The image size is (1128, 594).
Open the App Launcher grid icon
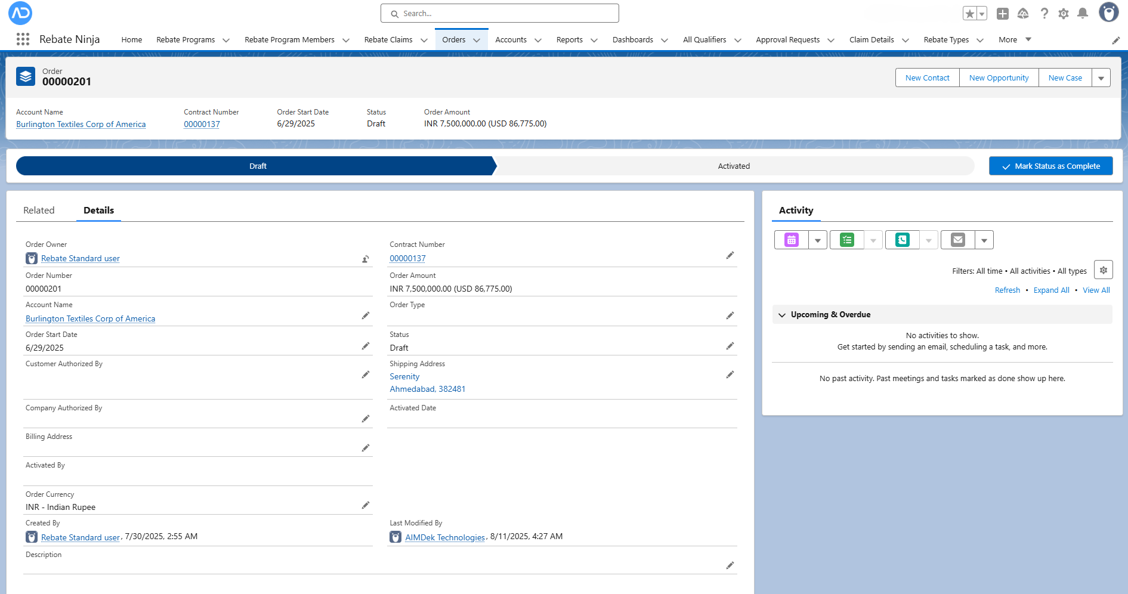tap(23, 39)
